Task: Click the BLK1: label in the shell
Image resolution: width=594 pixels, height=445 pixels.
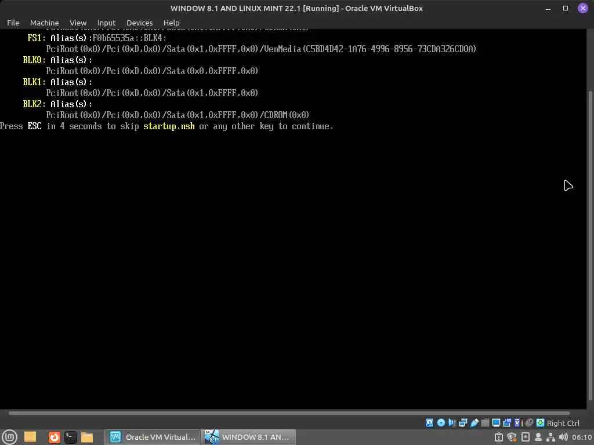Action: point(34,82)
